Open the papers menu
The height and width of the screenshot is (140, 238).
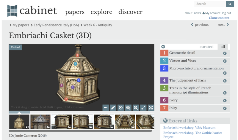75,12
